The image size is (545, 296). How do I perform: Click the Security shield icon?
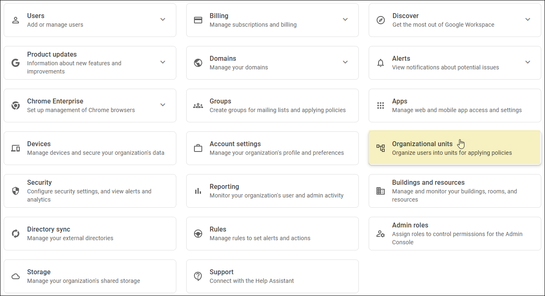16,191
